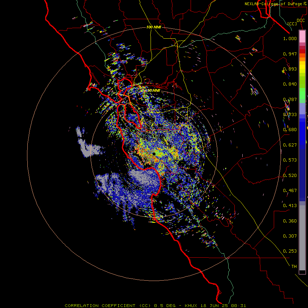Click the 0.5 DEG elevation text
The height and width of the screenshot is (308, 308).
165,306
